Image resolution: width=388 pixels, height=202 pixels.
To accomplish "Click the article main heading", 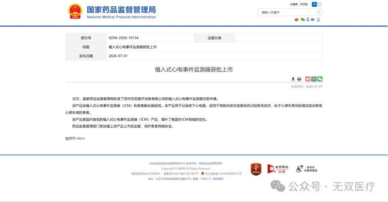I will [x=194, y=70].
